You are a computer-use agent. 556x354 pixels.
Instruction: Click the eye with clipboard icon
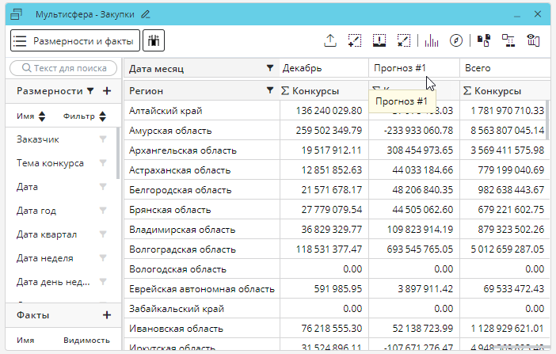click(x=533, y=40)
